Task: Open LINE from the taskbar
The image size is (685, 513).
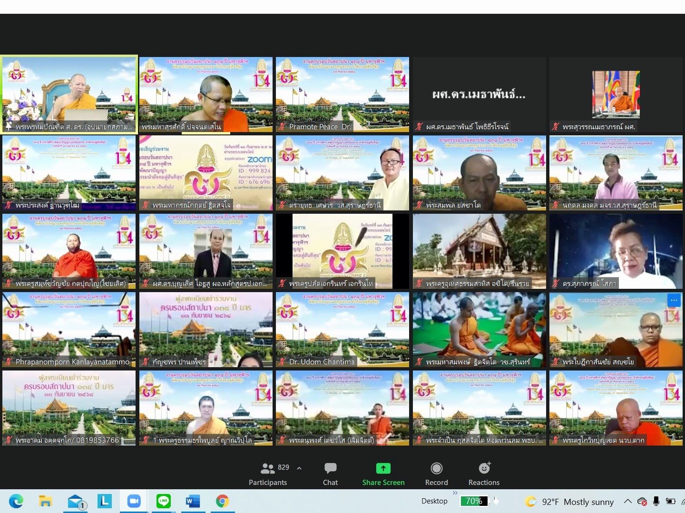Action: pos(164,501)
